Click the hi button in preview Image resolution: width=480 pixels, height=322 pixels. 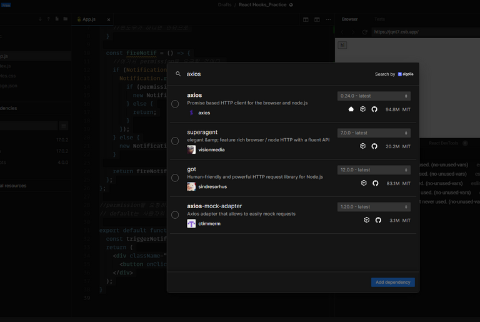point(342,46)
